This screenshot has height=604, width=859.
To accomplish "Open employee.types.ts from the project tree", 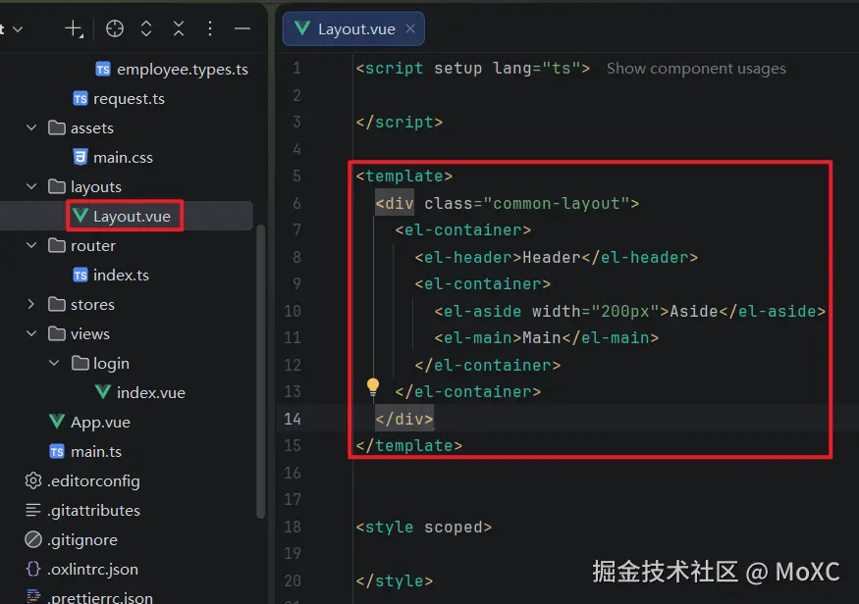I will (x=183, y=70).
